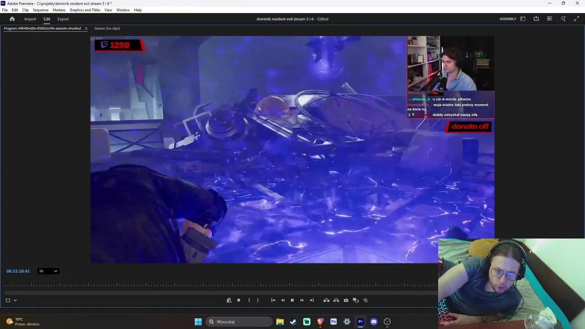Open the green app icon next to Steam

click(307, 322)
